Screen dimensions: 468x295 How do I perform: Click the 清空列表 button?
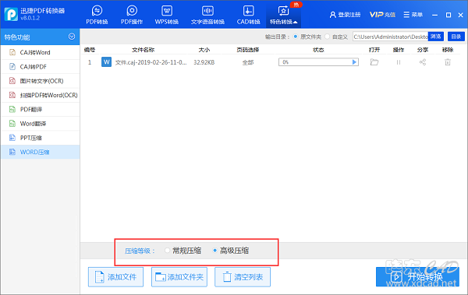pyautogui.click(x=243, y=277)
